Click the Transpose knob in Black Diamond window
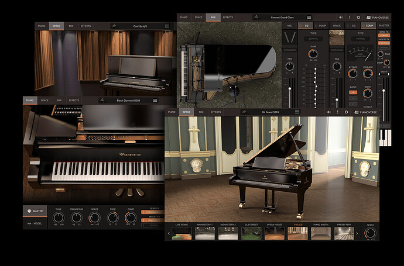The width and height of the screenshot is (404, 266). point(77,217)
